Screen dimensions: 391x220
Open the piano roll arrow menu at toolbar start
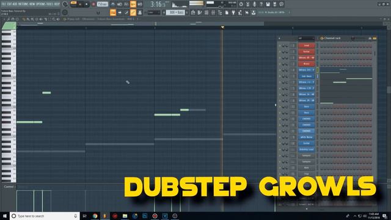tap(4, 19)
